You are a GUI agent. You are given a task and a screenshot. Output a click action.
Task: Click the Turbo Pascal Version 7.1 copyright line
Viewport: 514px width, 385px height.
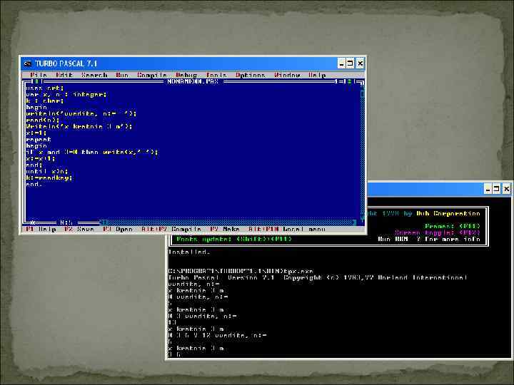pos(317,277)
